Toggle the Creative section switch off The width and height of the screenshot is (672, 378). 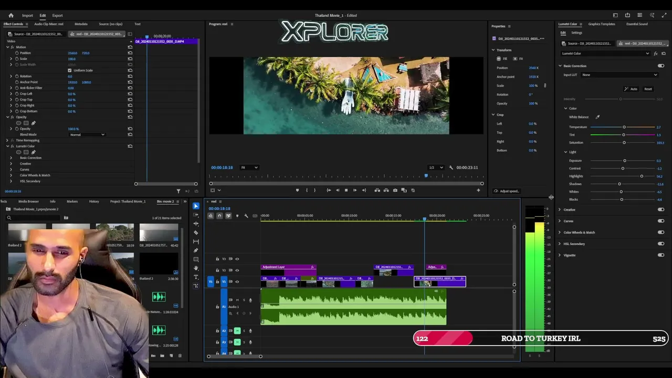(661, 209)
